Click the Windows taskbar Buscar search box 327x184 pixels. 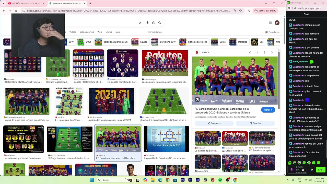(115, 180)
